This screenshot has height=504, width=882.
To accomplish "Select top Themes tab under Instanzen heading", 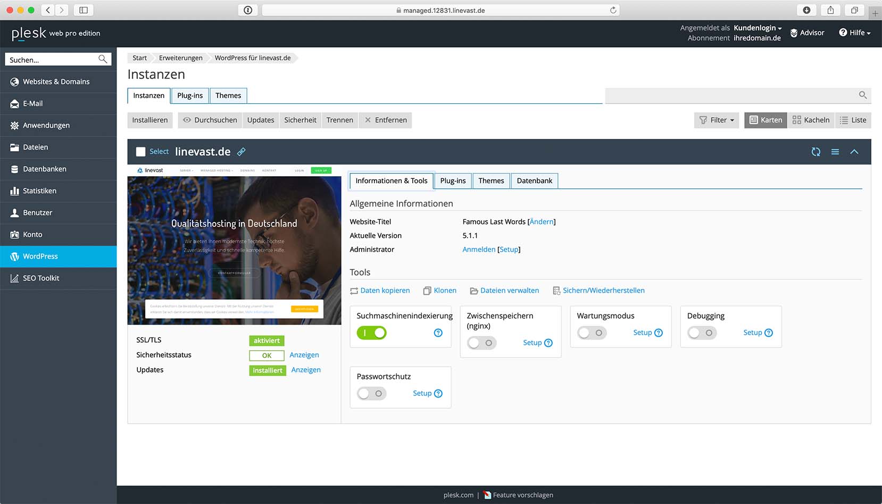I will 228,96.
